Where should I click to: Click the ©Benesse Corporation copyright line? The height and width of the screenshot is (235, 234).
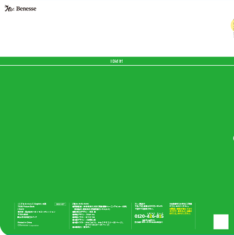point(28,225)
